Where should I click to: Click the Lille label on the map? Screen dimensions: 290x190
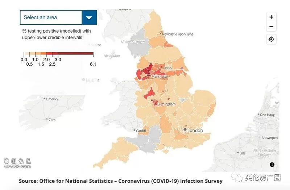click(x=243, y=153)
